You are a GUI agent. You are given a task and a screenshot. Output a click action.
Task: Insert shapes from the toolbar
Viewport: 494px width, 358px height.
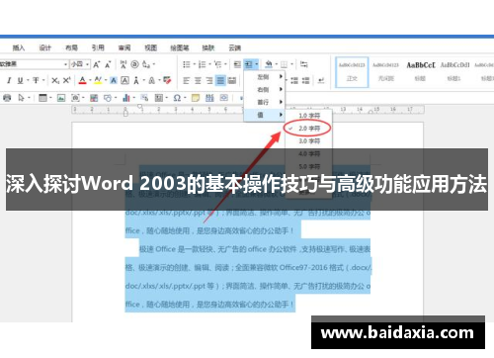[x=108, y=98]
